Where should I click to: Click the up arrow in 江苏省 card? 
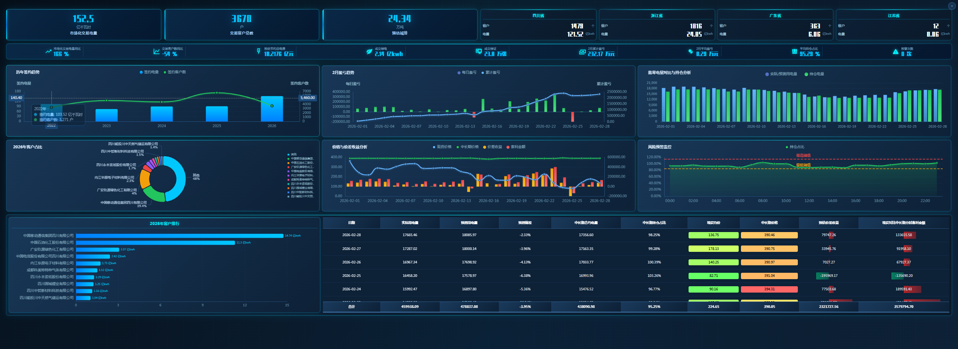coord(948,26)
